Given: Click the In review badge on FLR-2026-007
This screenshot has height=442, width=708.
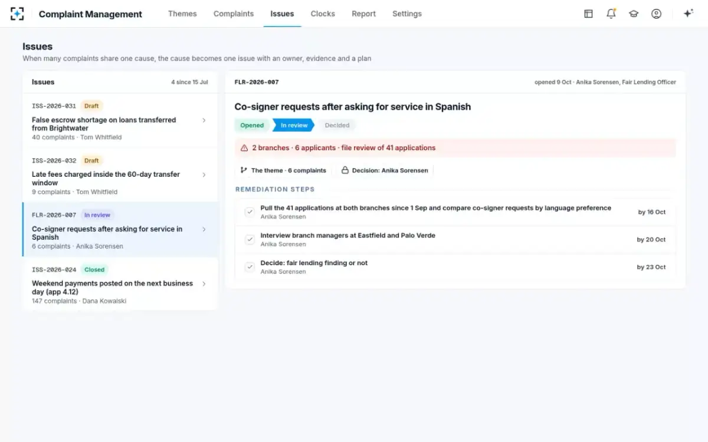Looking at the screenshot, I should click(x=97, y=215).
